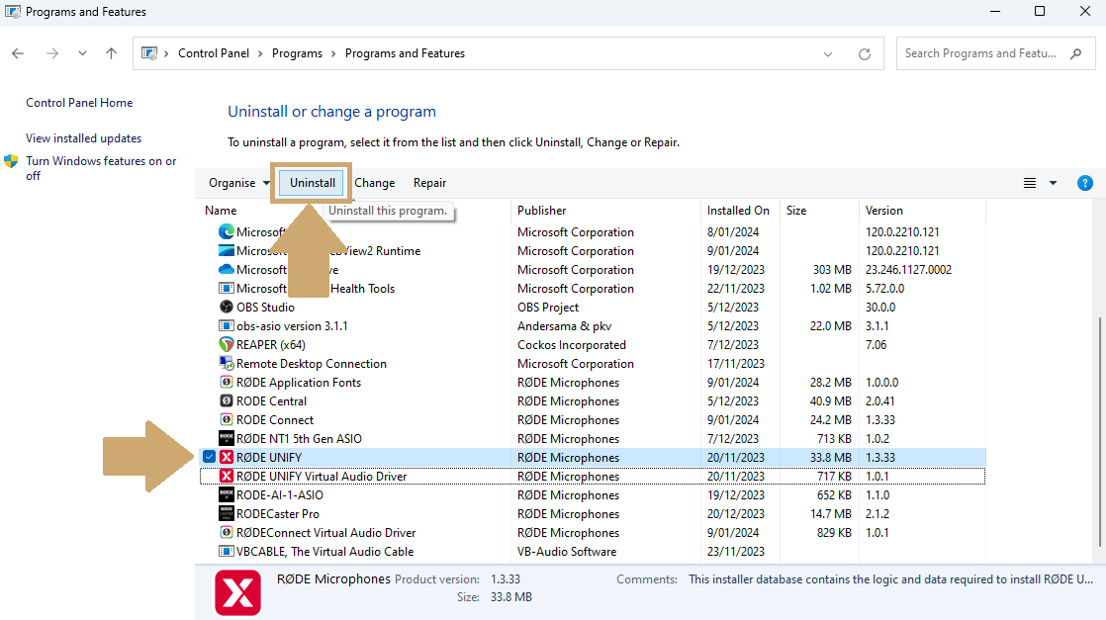Open Control Panel Home link
Image resolution: width=1106 pixels, height=620 pixels.
pos(79,102)
